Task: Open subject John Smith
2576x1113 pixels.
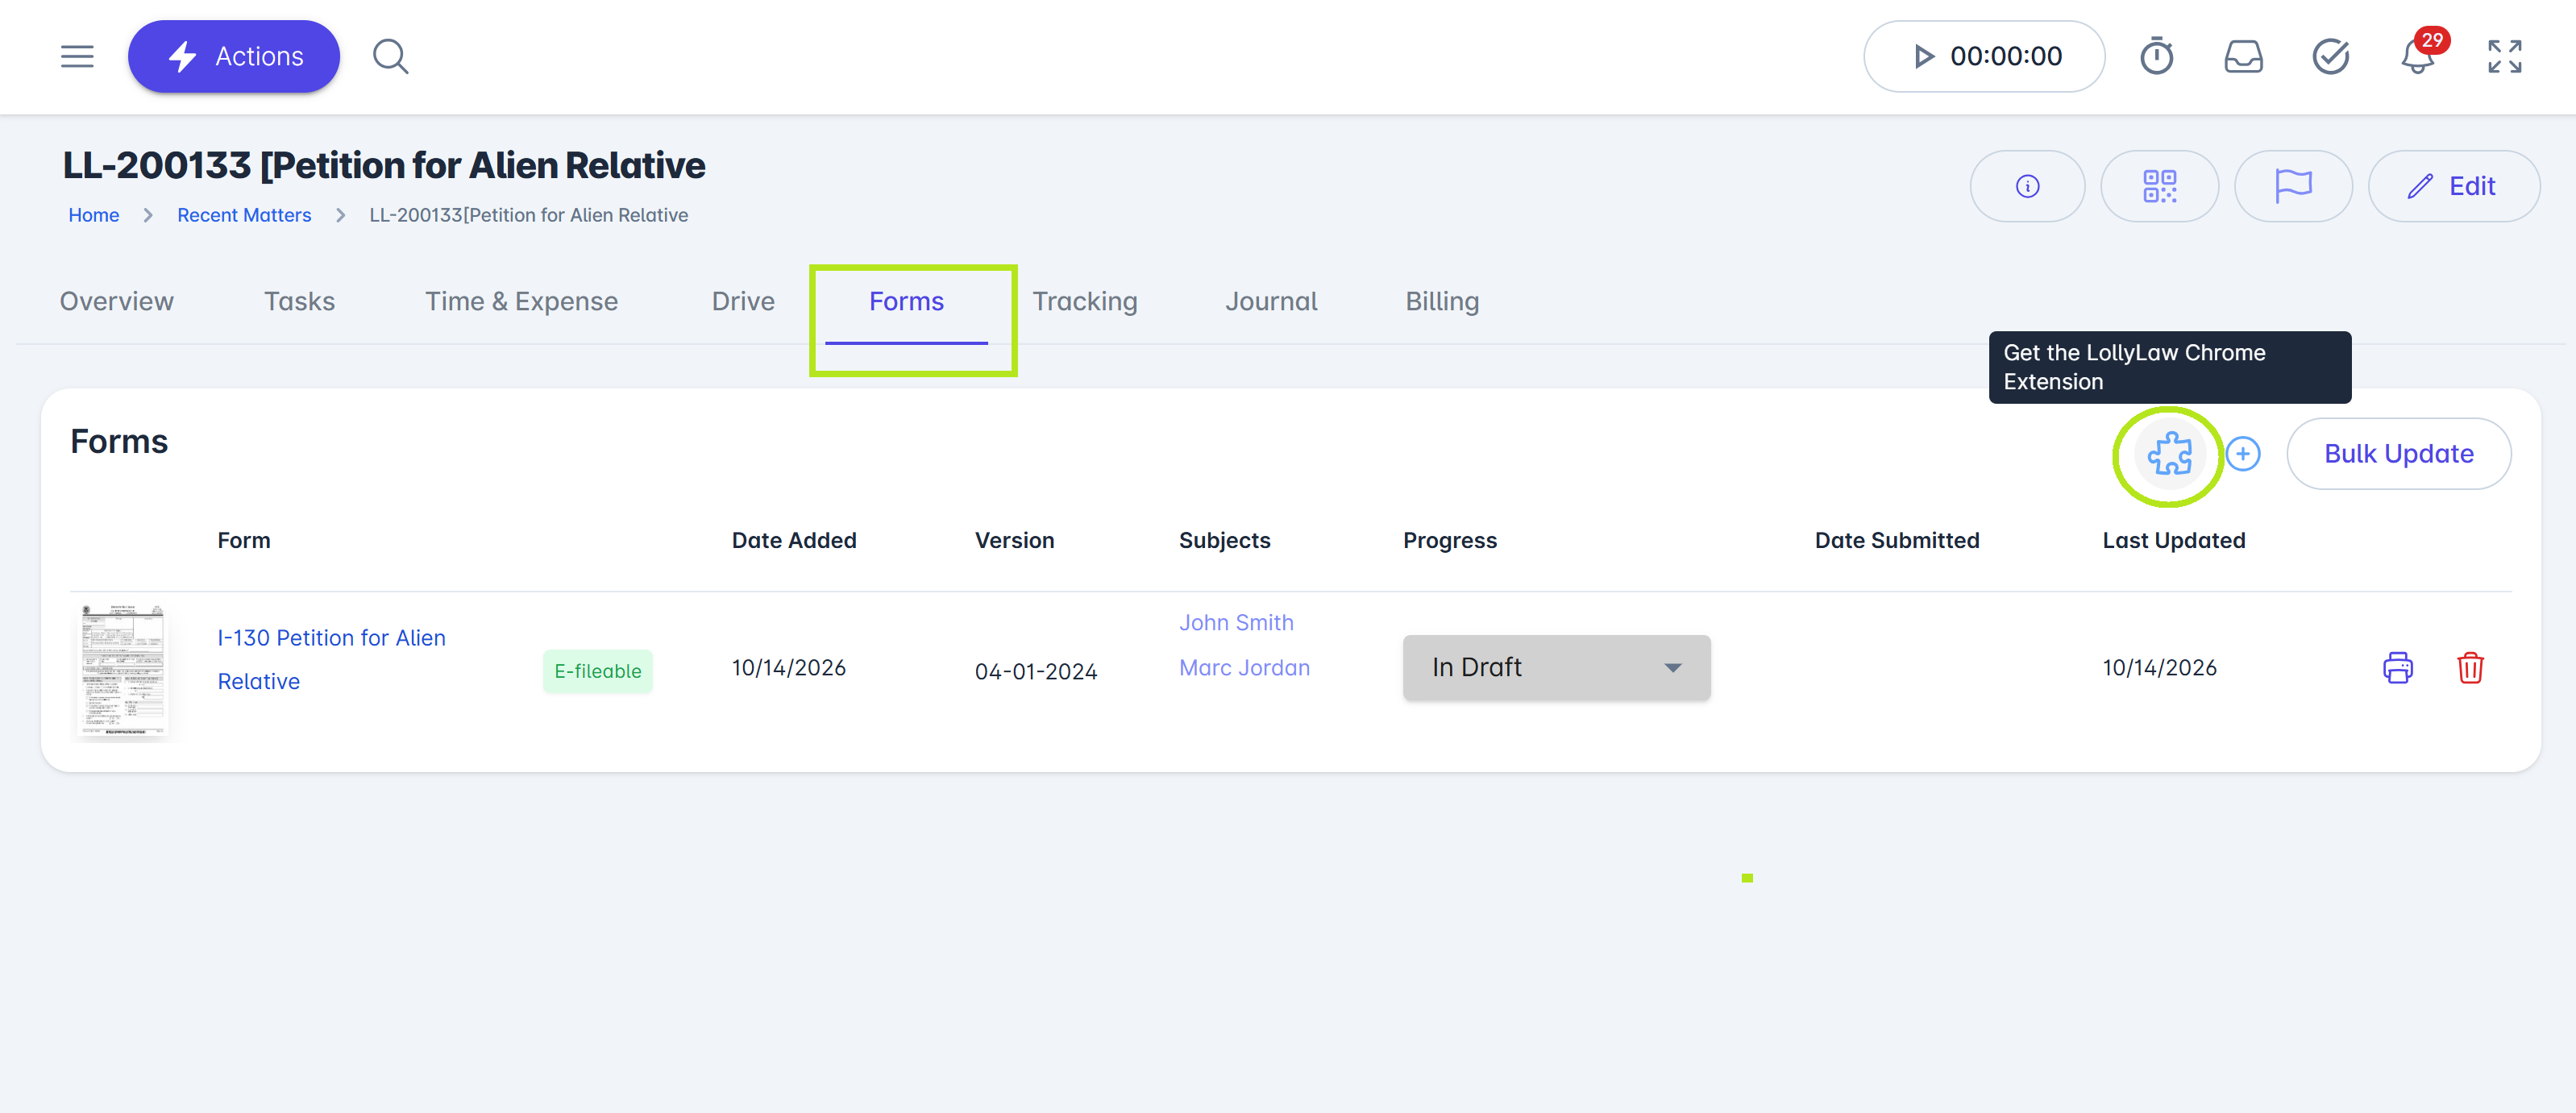Action: (x=1236, y=622)
